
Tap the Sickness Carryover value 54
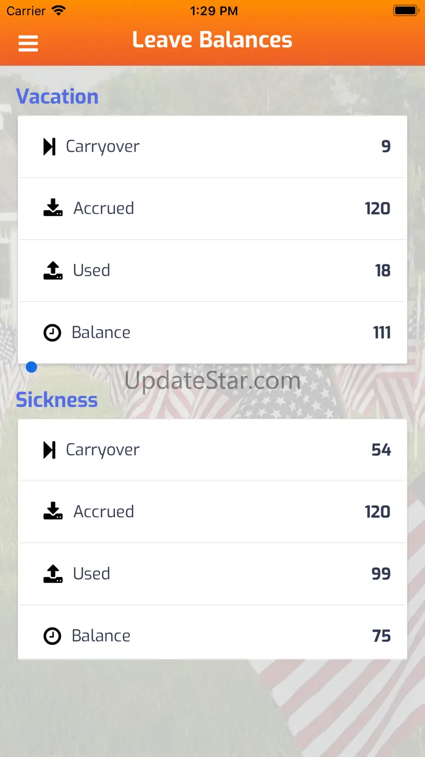(x=381, y=450)
